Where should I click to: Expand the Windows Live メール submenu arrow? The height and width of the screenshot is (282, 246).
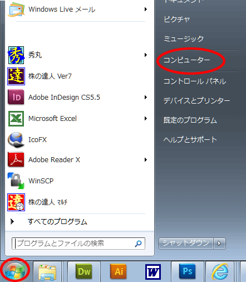(146, 9)
